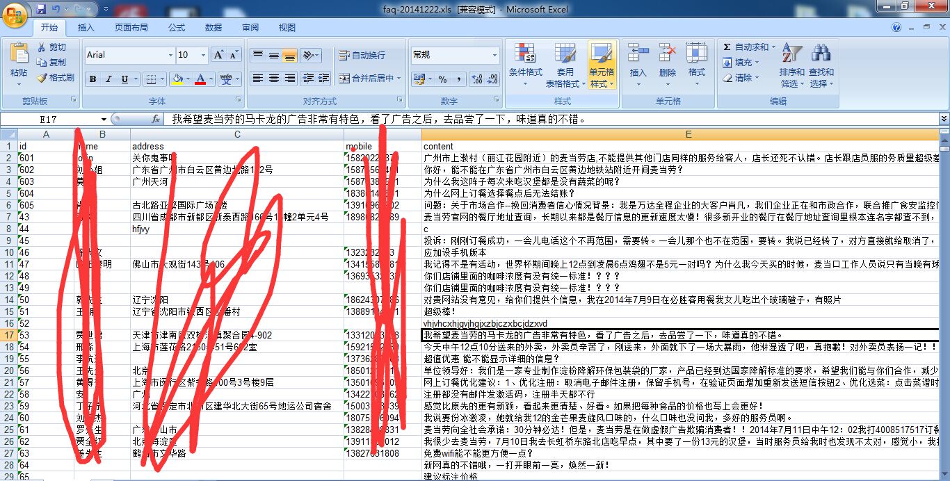950x481 pixels.
Task: Cut selection with 剪切 scissors button
Action: [51, 47]
